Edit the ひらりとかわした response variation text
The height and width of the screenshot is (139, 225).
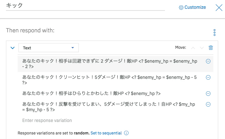click(91, 94)
